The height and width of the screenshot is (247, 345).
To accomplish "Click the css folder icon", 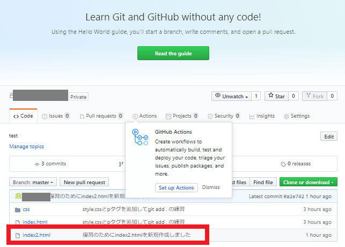I will coord(18,210).
